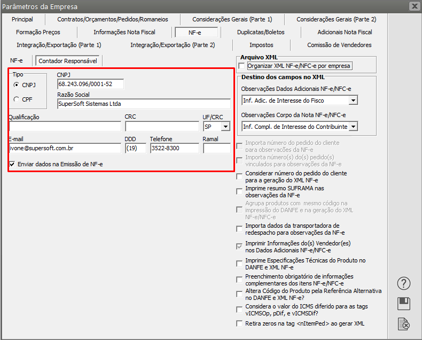Open the Duplicatas/Boletos tab
Viewport: 422px width, 340px height.
(x=261, y=32)
